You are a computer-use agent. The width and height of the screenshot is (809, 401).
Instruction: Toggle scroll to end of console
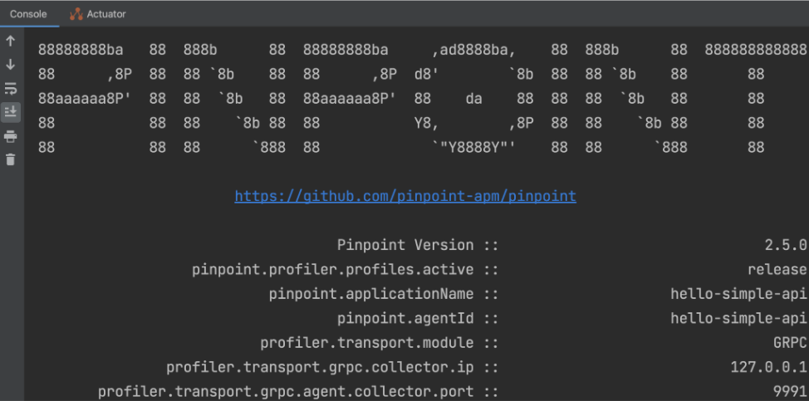click(x=10, y=112)
